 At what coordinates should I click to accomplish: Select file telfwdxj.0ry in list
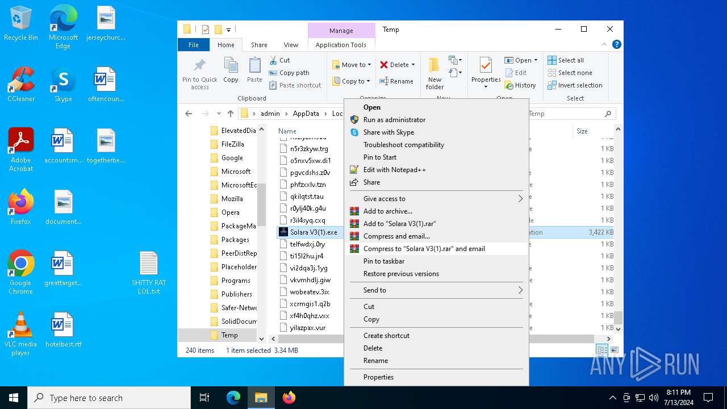[308, 244]
